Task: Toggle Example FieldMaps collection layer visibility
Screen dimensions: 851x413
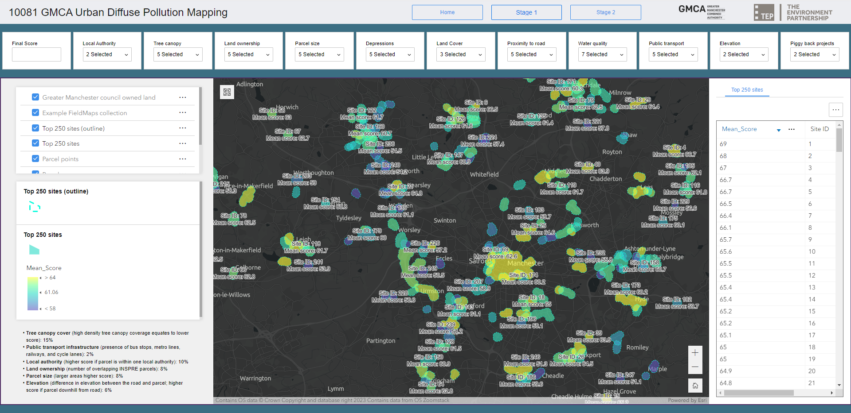Action: click(x=35, y=113)
